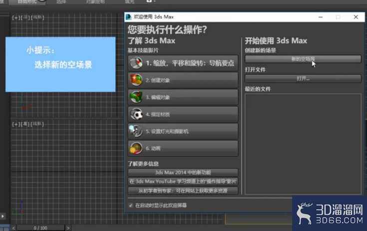Close the welcome to 3ds Max dialog
Viewport: 367px width, 231px height.
pos(356,17)
